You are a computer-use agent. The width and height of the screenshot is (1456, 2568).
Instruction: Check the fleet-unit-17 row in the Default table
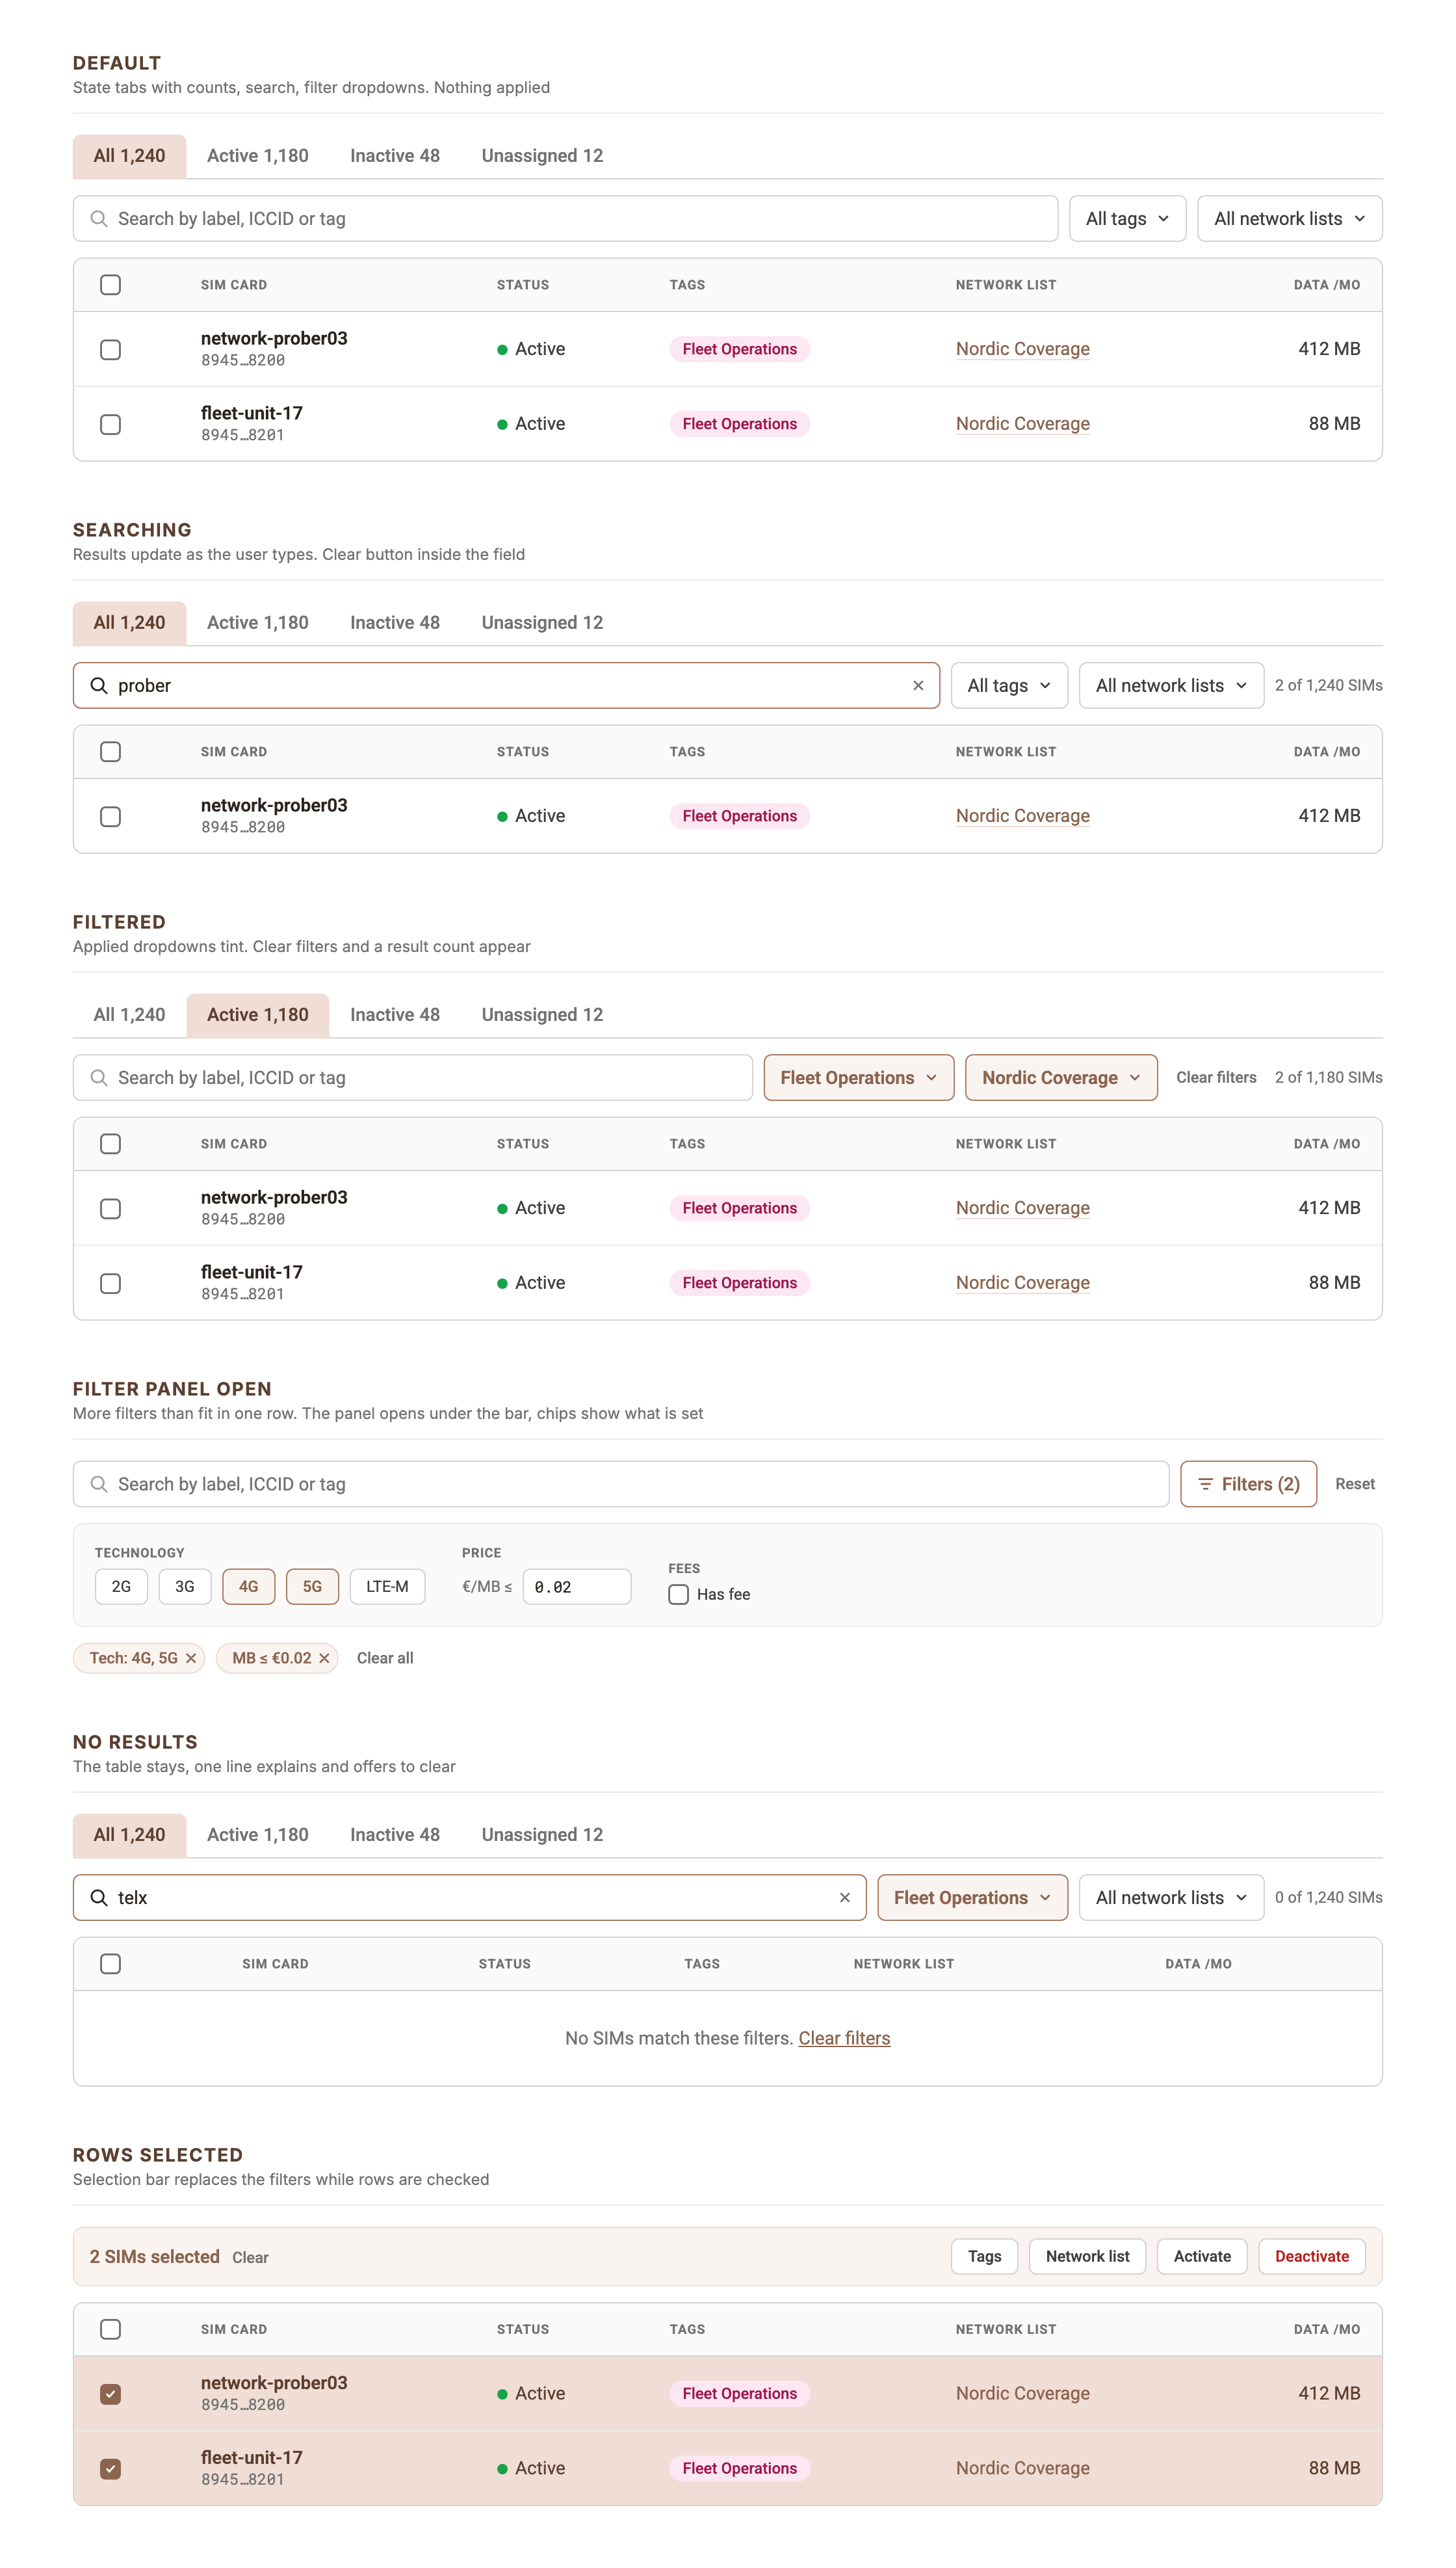point(111,424)
